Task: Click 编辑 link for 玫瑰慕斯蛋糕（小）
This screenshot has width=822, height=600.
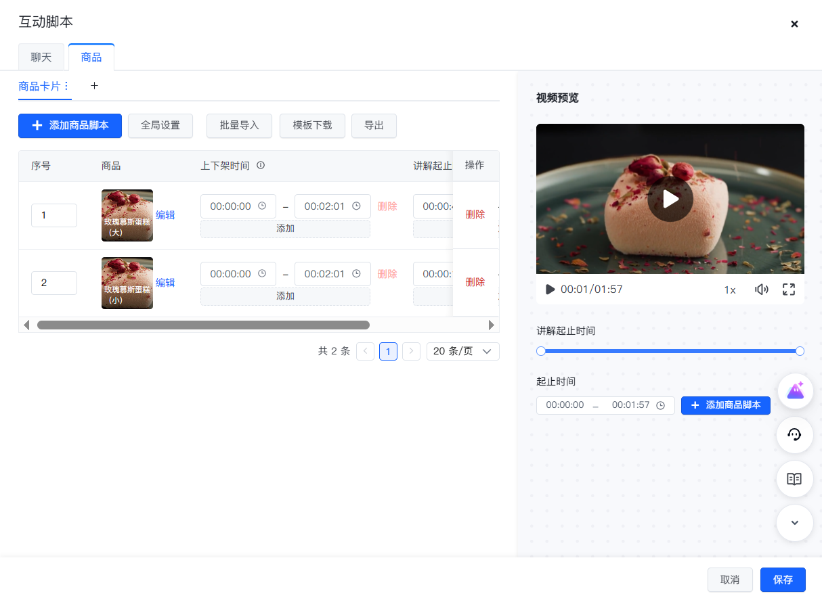Action: (165, 283)
